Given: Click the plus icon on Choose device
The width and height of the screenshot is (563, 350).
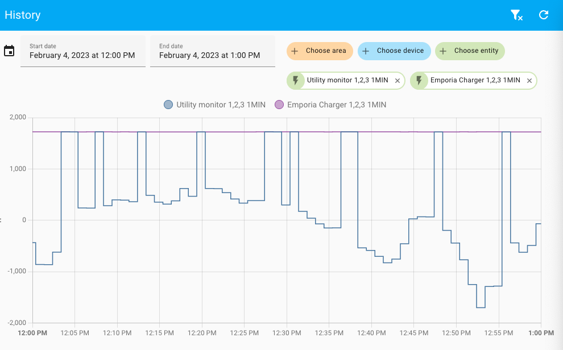Looking at the screenshot, I should 367,51.
